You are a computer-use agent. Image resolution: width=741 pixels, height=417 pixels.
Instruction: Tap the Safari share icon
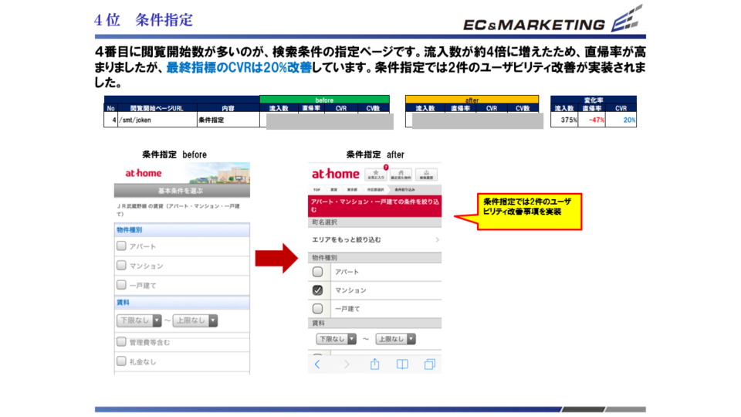point(374,364)
